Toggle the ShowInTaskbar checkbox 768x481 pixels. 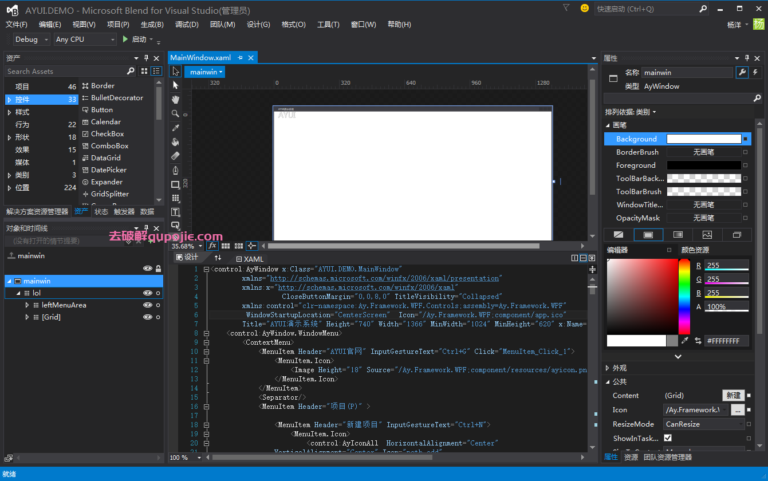click(668, 438)
